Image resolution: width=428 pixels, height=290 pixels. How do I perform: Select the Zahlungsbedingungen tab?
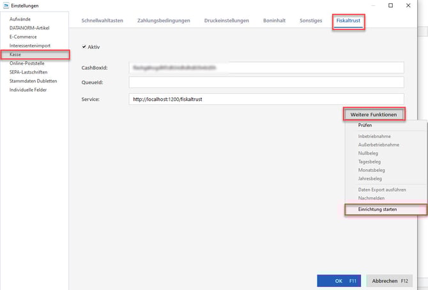point(164,20)
